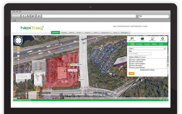Select the Street View pegman icon
This screenshot has width=182, height=114.
coord(18,48)
